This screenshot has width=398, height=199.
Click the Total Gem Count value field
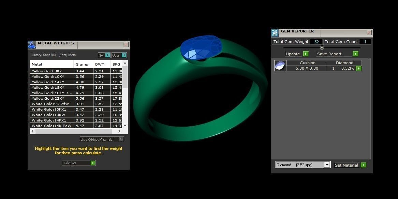[365, 42]
